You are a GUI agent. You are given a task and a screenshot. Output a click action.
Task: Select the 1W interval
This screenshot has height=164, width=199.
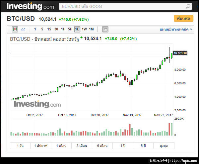[x=84, y=29]
